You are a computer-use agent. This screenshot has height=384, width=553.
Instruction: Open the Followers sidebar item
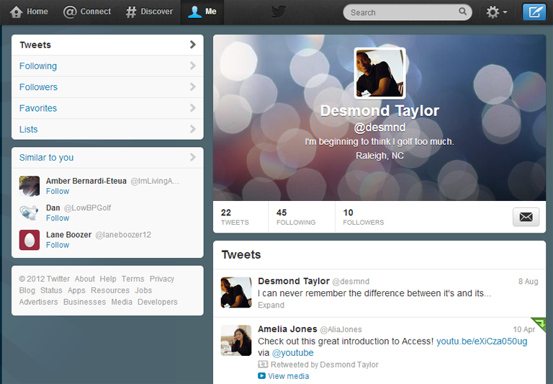pyautogui.click(x=107, y=87)
